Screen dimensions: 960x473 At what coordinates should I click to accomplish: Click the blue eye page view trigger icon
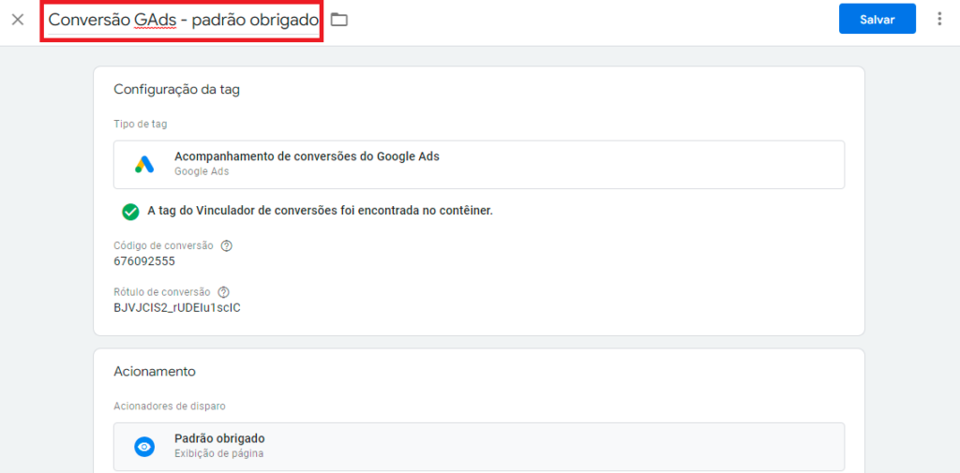144,447
